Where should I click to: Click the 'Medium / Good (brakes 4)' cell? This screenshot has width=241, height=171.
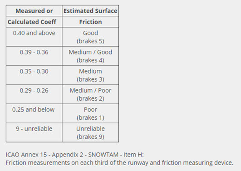point(90,56)
